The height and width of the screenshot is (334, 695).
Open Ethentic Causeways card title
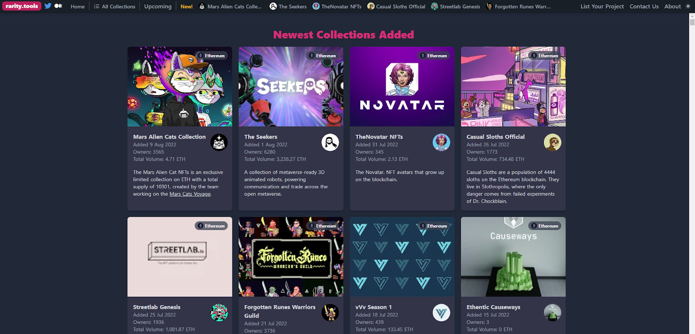493,307
